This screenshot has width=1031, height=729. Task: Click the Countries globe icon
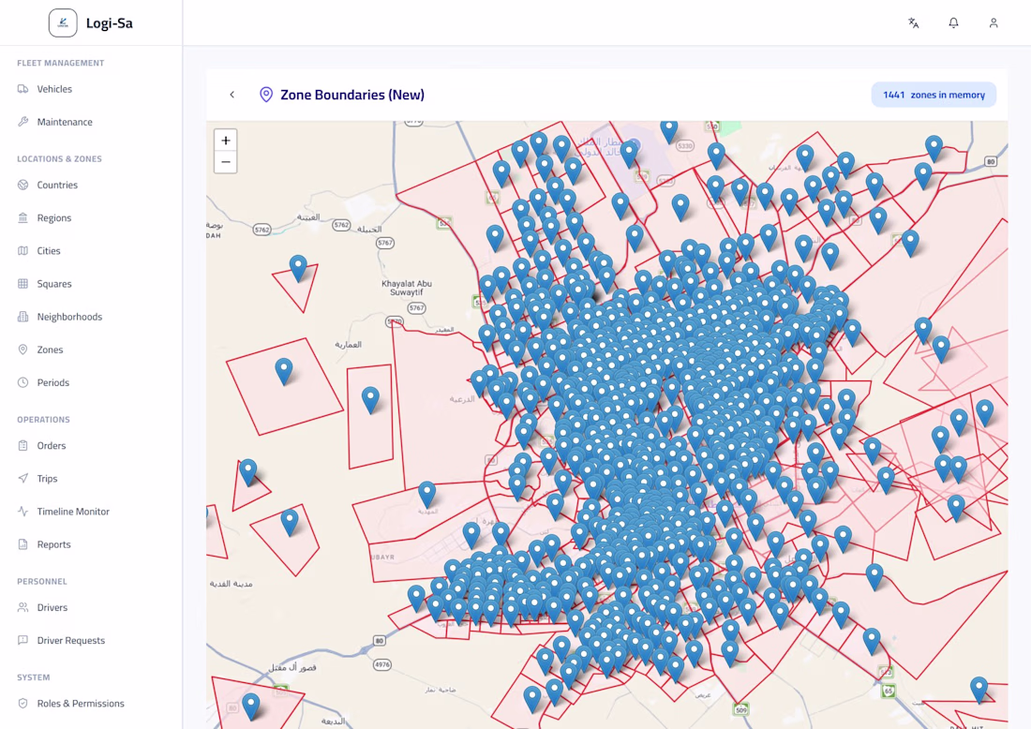(x=23, y=185)
